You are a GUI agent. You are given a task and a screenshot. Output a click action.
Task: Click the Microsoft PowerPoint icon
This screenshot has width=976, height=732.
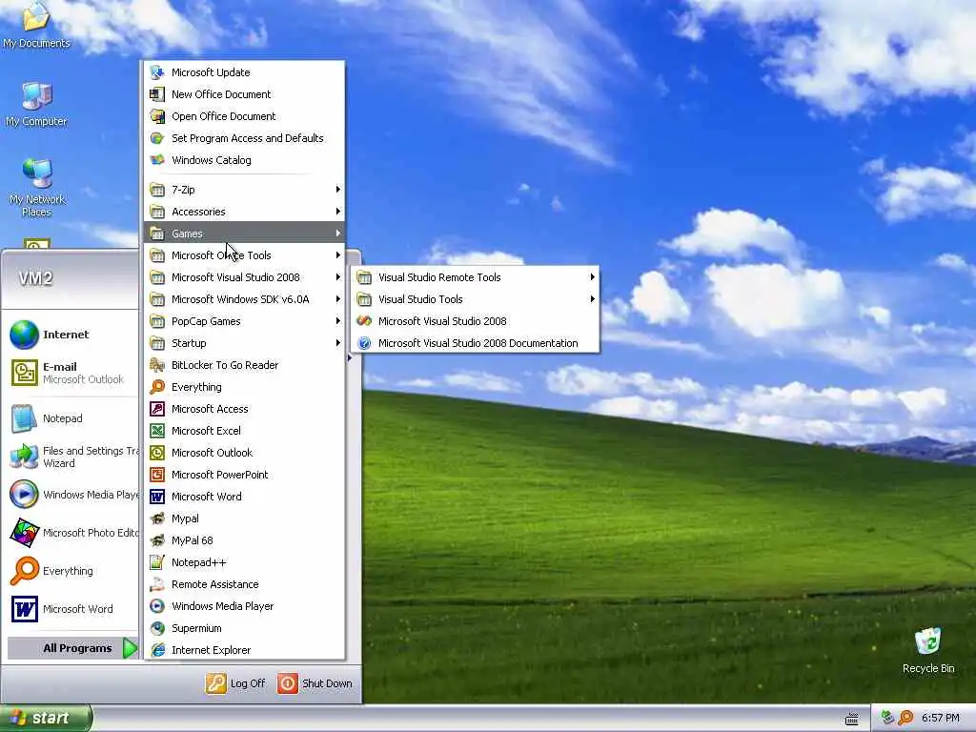point(157,475)
